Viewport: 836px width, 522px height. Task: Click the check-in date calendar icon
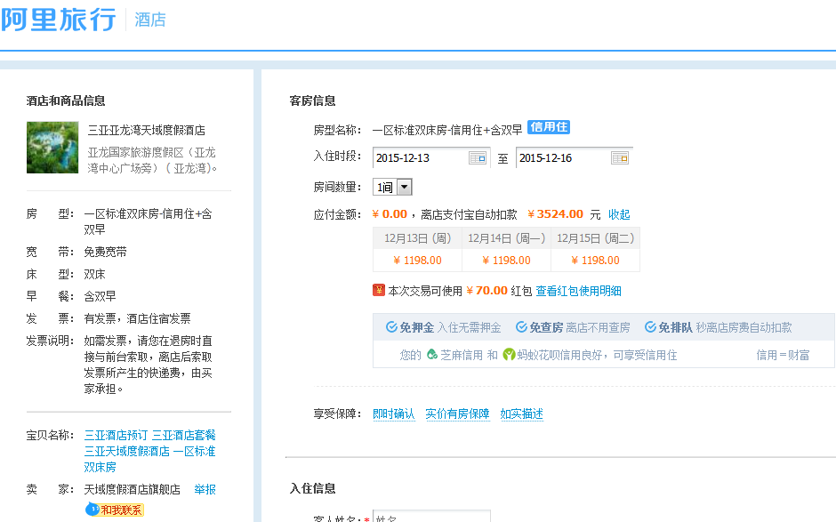(478, 158)
